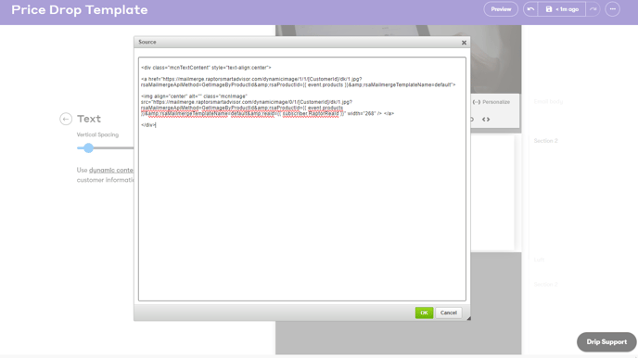This screenshot has width=638, height=358.
Task: Click the 'Vertical Spacing' label
Action: [x=97, y=134]
